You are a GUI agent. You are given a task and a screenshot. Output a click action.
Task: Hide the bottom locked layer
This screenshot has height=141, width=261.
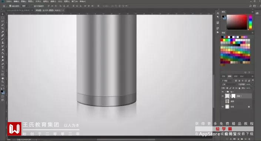pyautogui.click(x=223, y=107)
